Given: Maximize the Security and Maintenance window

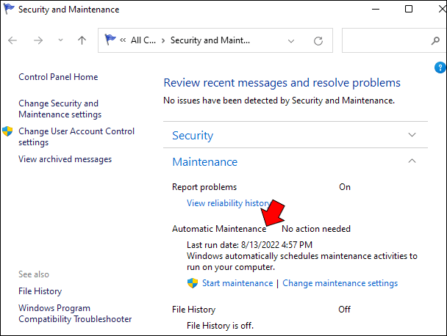Looking at the screenshot, I should (409, 9).
